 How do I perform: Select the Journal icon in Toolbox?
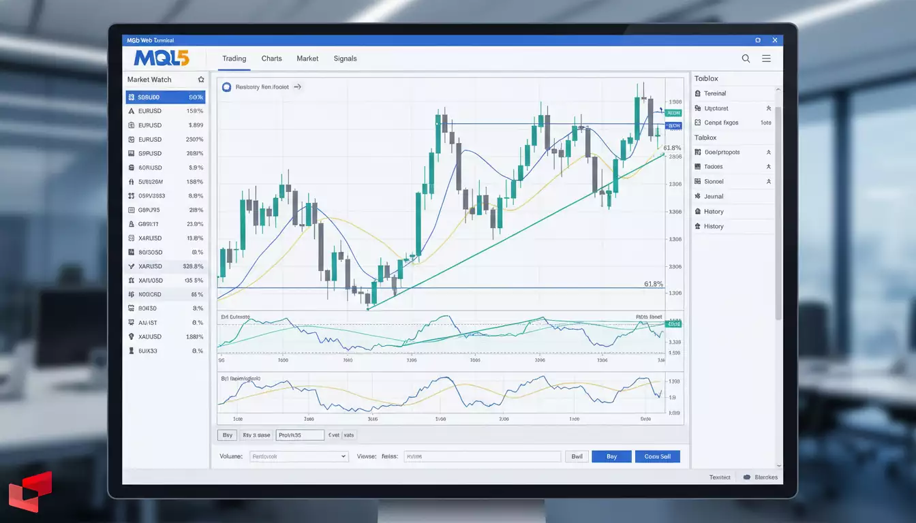697,196
